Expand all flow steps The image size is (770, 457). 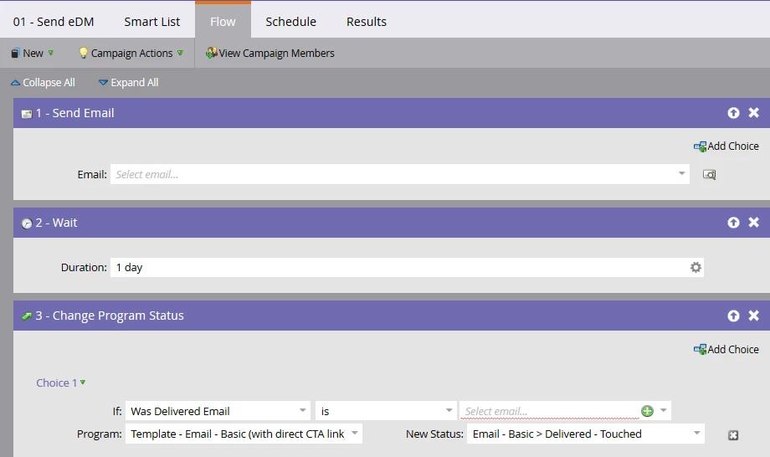[129, 83]
